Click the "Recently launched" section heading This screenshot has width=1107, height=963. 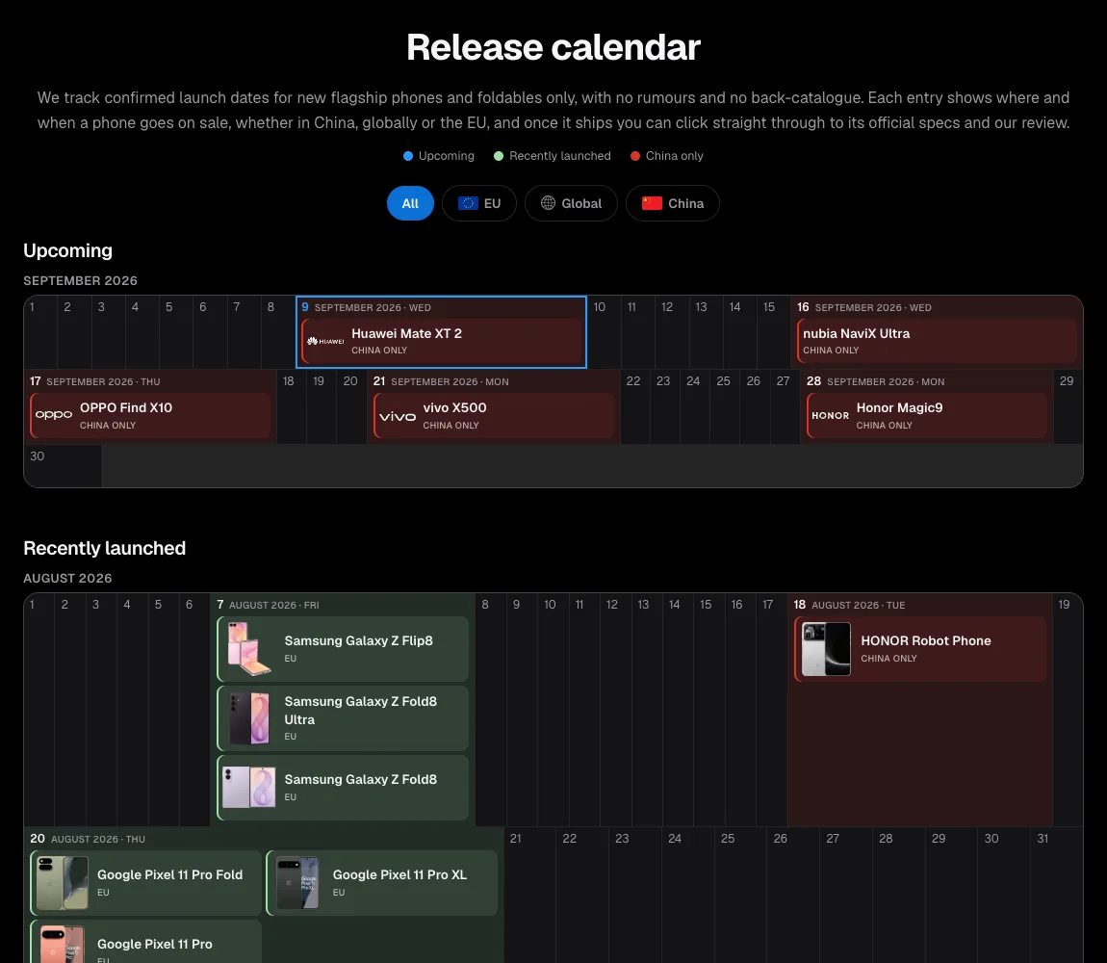pyautogui.click(x=105, y=548)
